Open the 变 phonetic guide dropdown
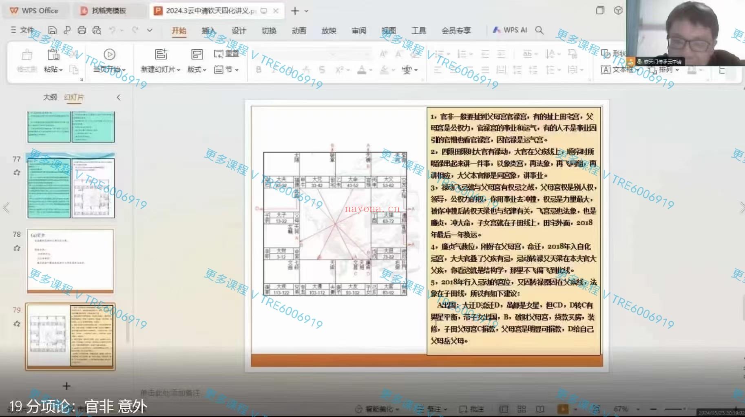The width and height of the screenshot is (745, 417). (410, 70)
